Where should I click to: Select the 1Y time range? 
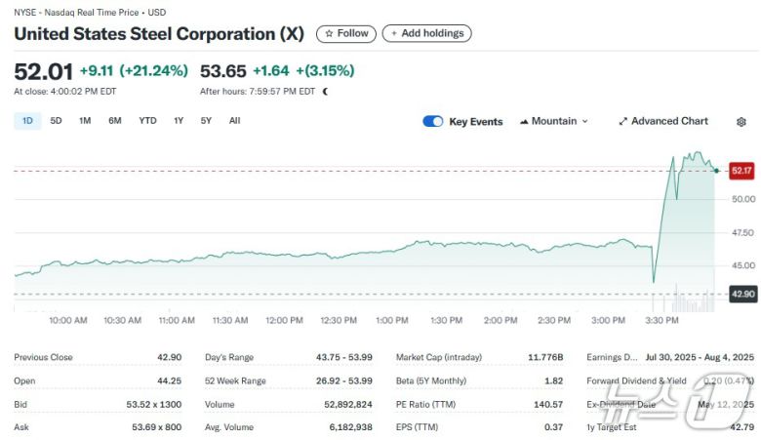179,121
